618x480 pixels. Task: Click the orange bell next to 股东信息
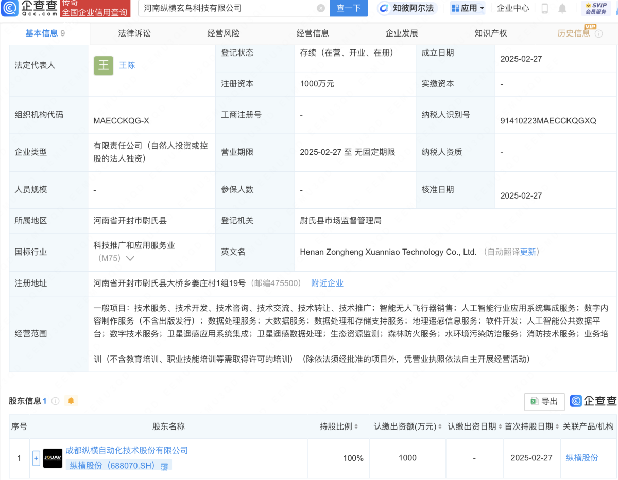tap(71, 401)
